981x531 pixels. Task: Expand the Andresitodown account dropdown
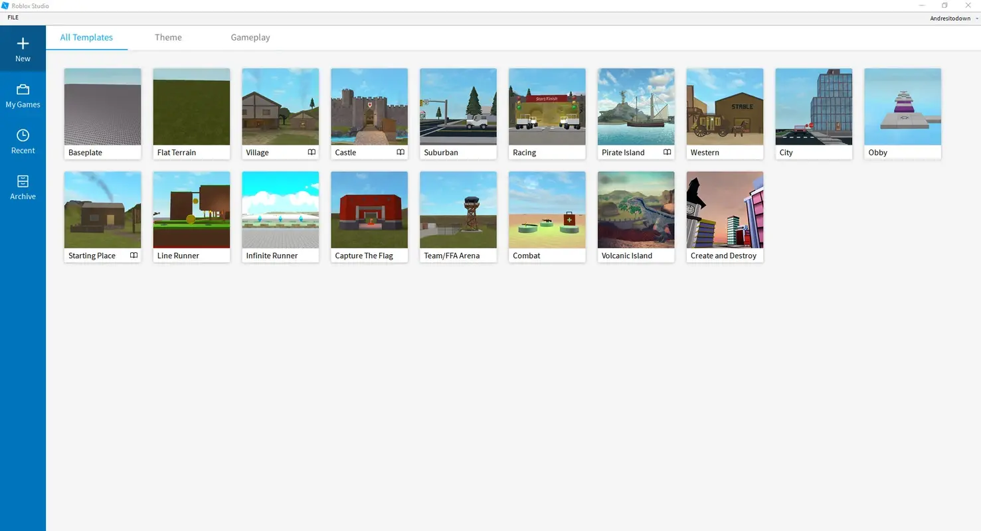pyautogui.click(x=954, y=18)
